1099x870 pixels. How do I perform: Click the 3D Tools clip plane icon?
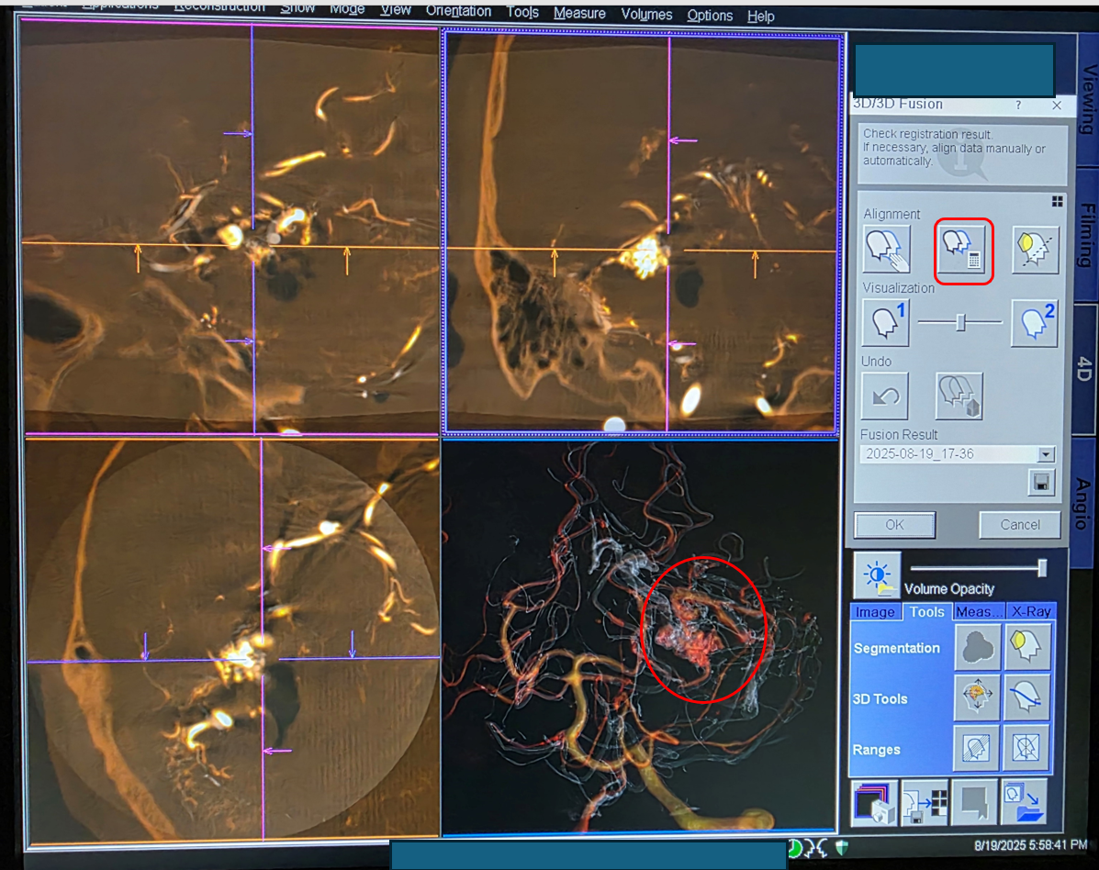tap(1026, 697)
